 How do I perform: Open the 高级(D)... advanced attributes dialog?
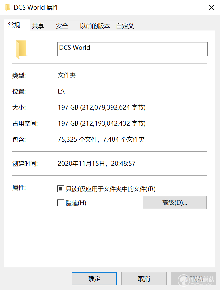pyautogui.click(x=175, y=202)
